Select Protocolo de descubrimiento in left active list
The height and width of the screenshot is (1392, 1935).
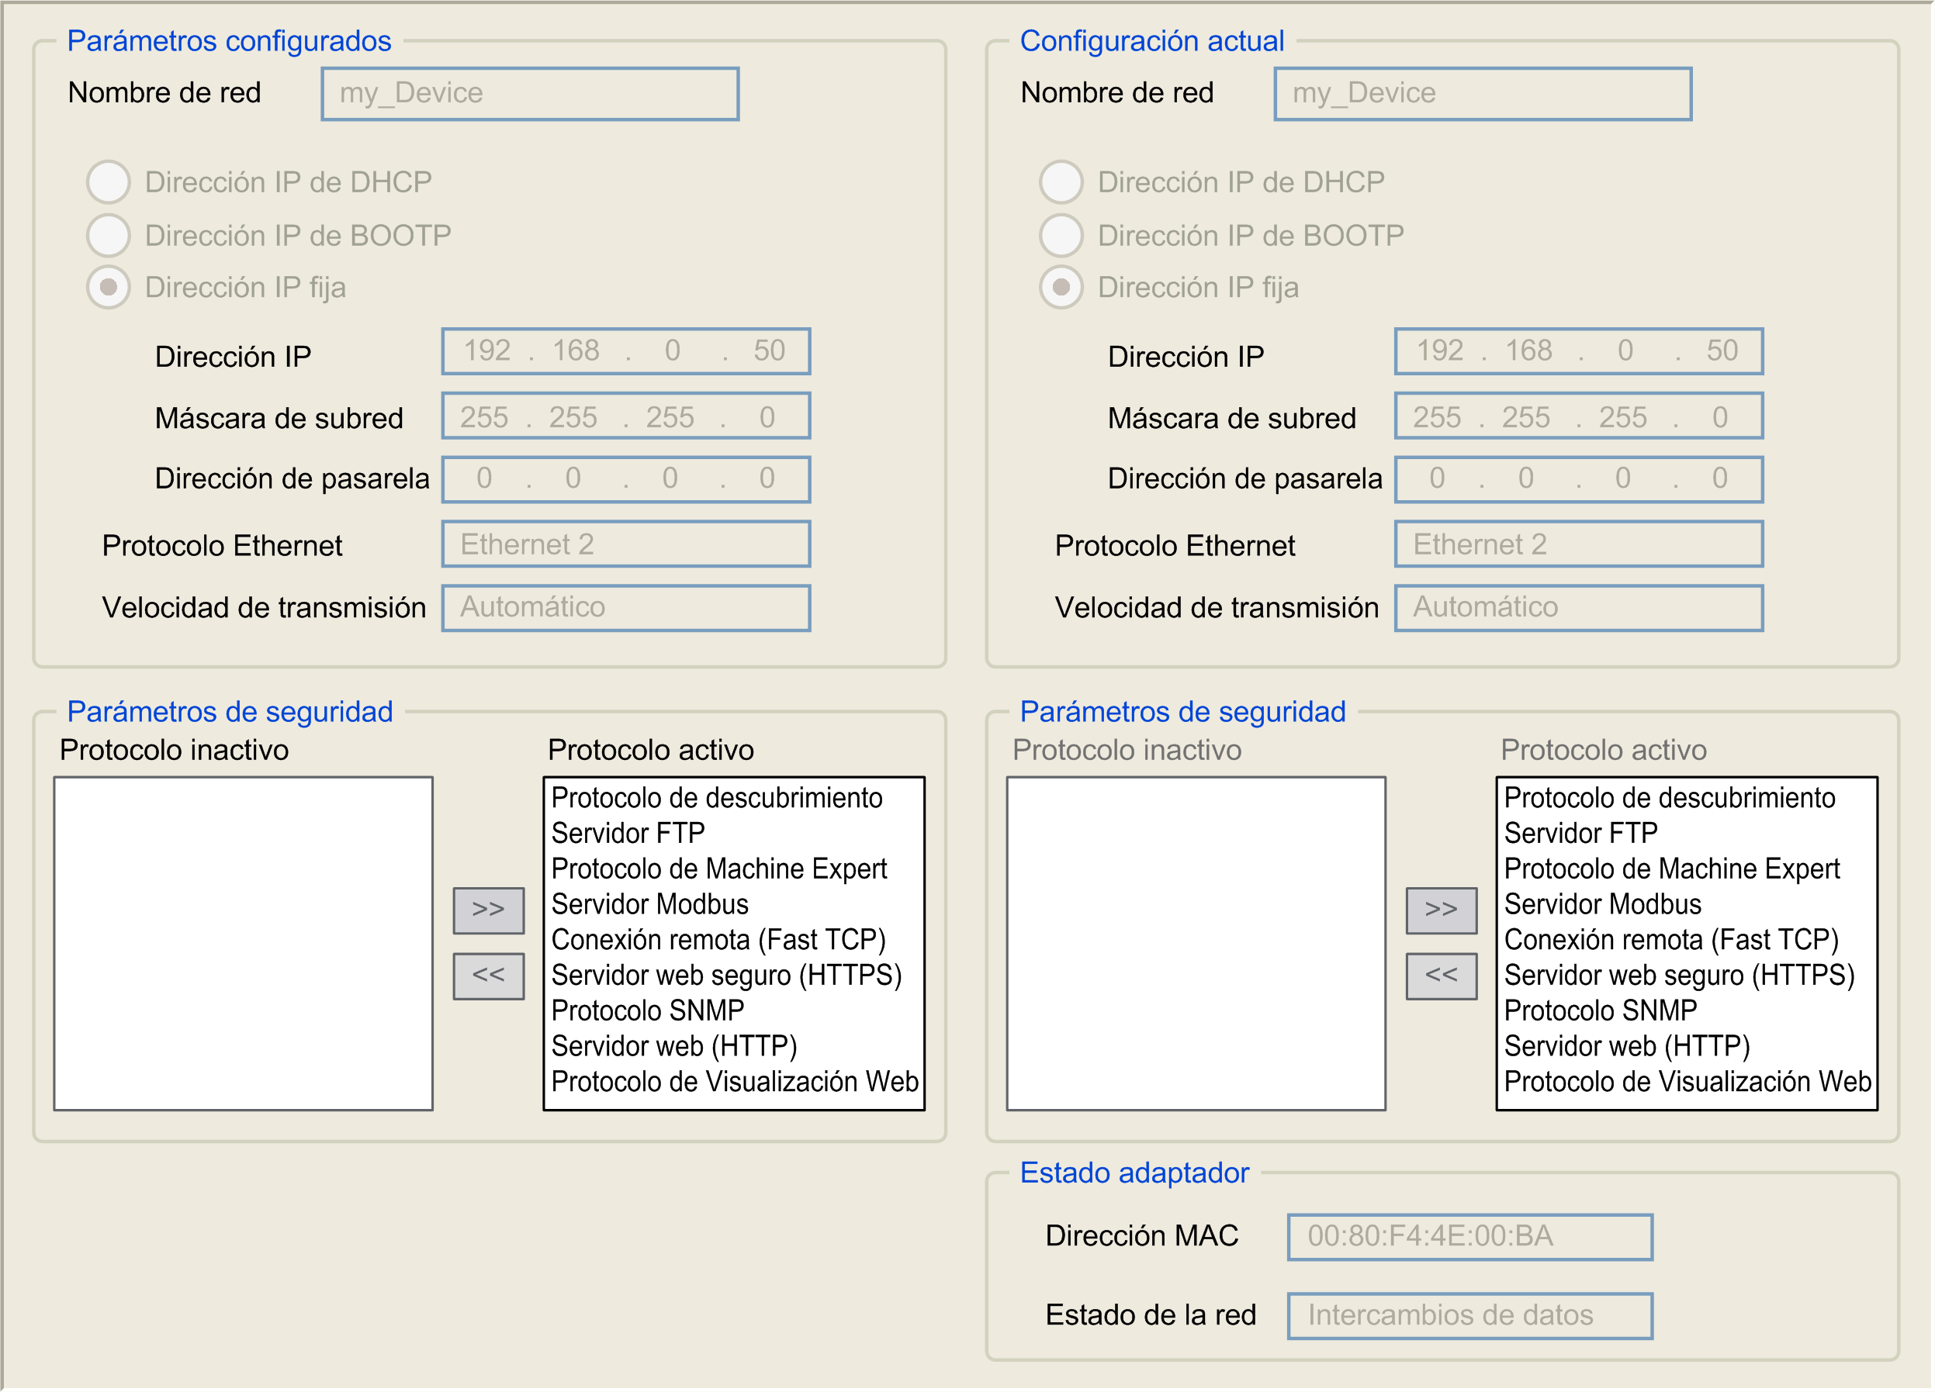(x=717, y=798)
